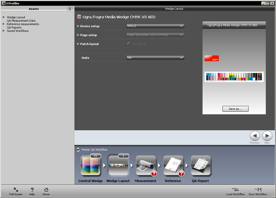
Task: Select Wedge Layout in the Assets tree
Action: pos(16,17)
